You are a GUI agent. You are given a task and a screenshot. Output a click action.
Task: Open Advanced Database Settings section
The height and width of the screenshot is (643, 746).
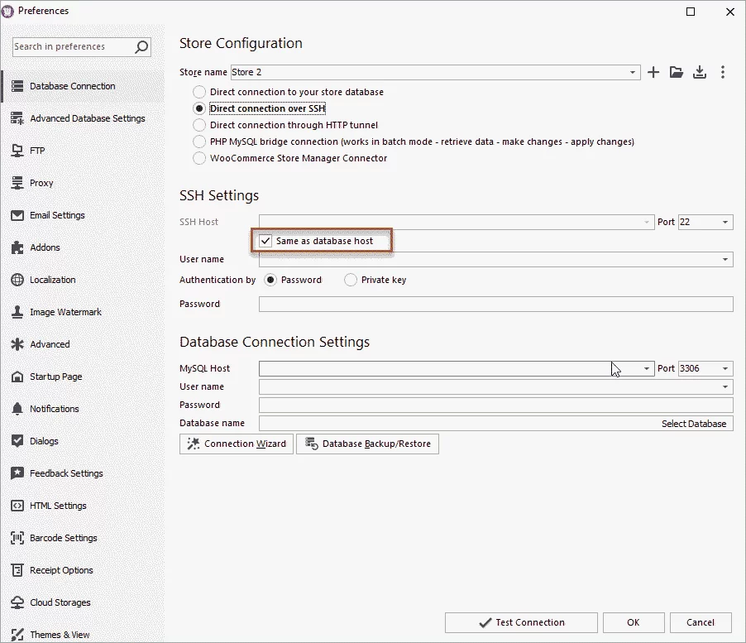87,118
